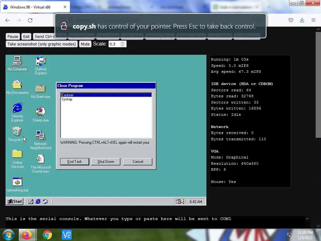Open Windows 98 Start menu

(x=14, y=201)
